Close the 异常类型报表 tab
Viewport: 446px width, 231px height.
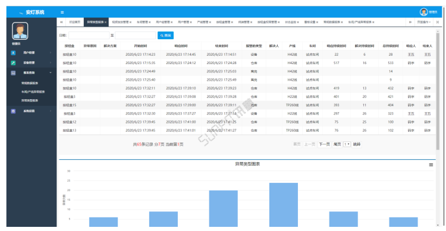pyautogui.click(x=105, y=22)
